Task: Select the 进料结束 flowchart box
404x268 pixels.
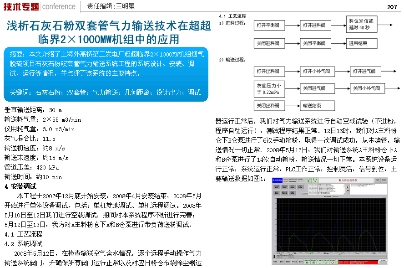Action: [362, 43]
